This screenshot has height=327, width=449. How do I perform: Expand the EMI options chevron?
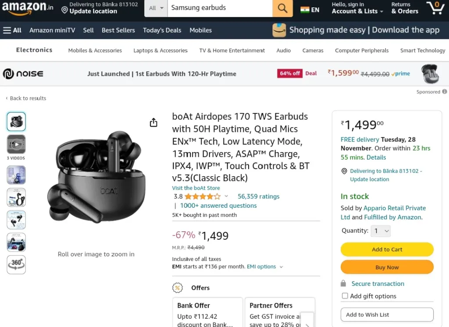pos(281,267)
